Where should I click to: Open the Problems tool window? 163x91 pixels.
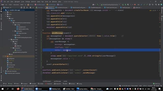coord(24,84)
